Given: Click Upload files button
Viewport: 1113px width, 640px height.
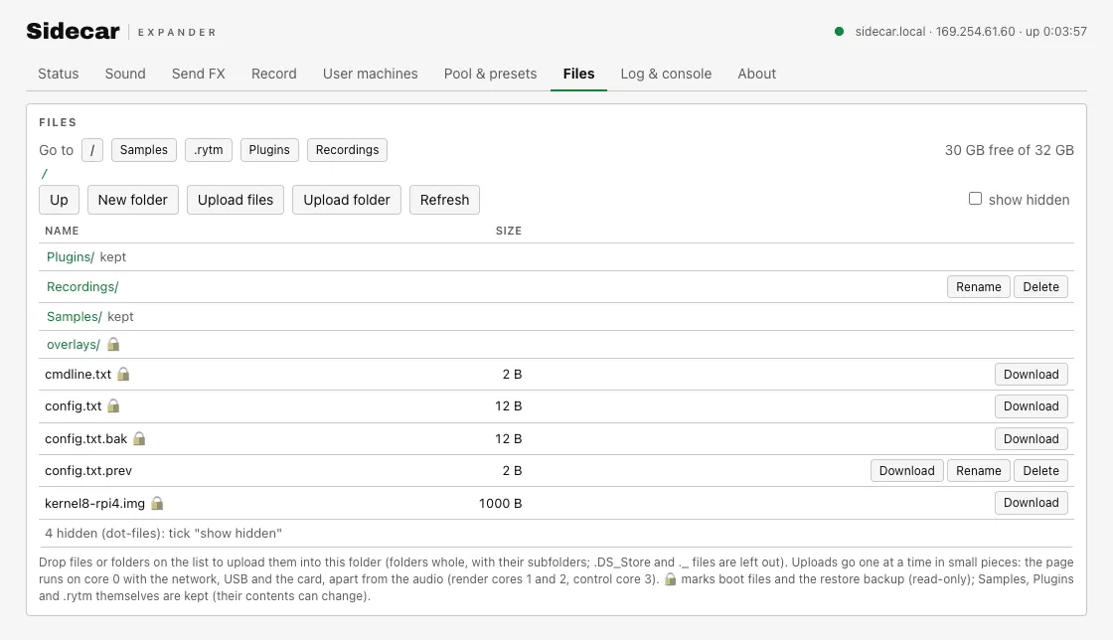Looking at the screenshot, I should click(x=236, y=200).
